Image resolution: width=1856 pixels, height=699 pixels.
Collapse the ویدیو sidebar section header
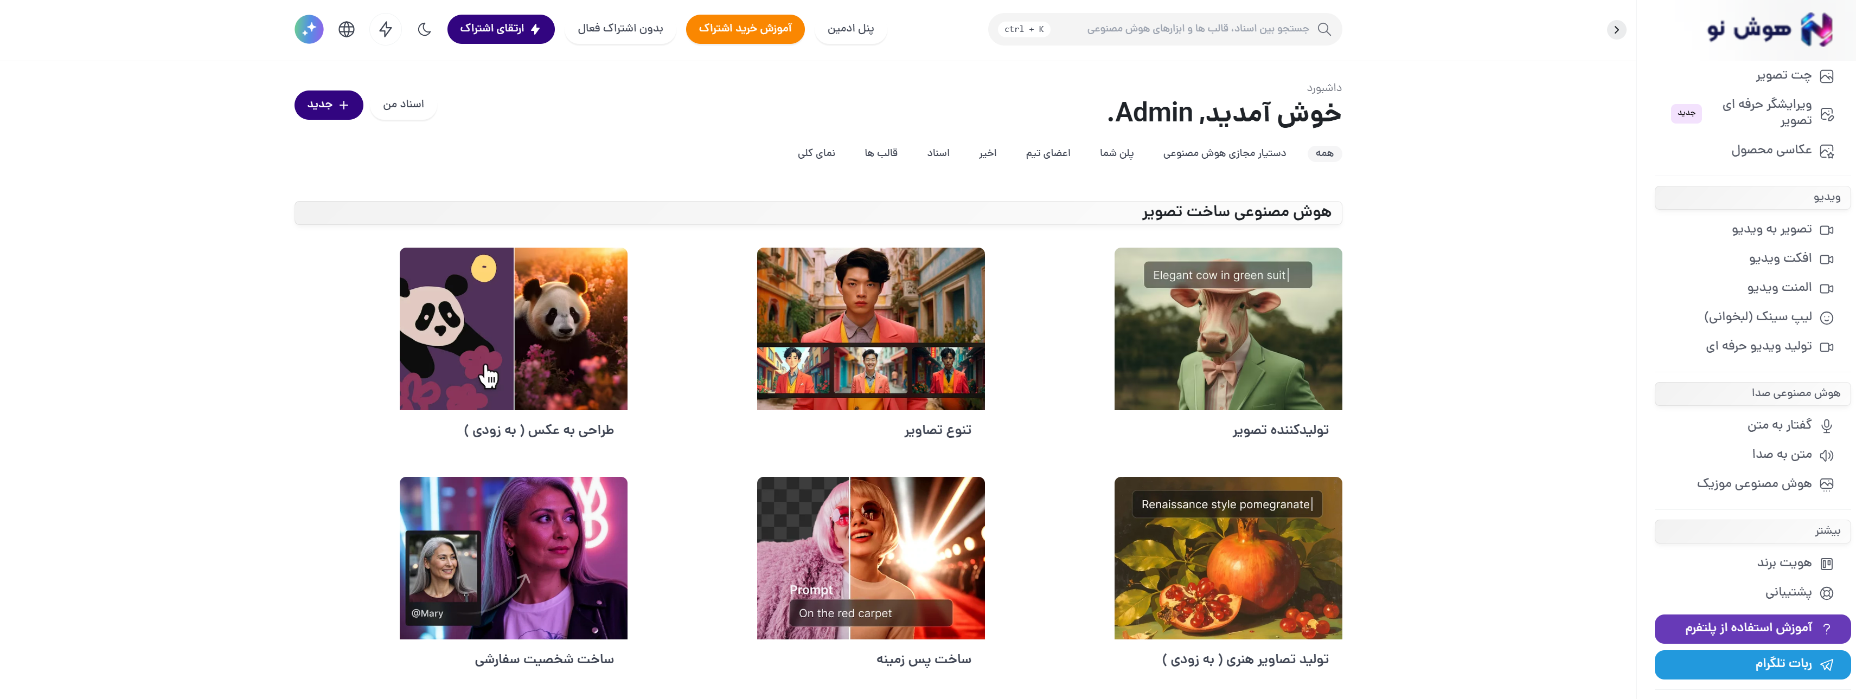[1751, 197]
